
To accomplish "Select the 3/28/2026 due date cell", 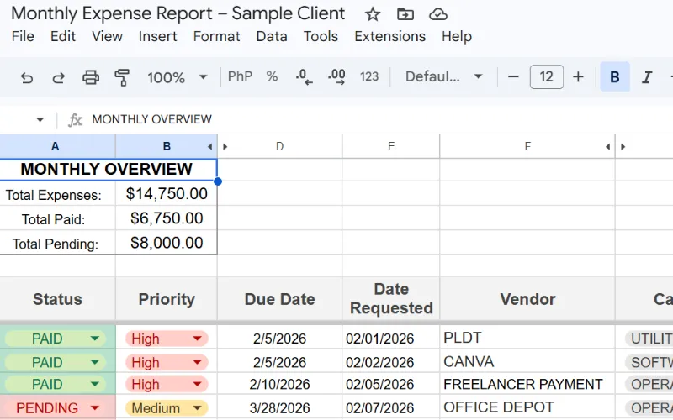I will [279, 408].
